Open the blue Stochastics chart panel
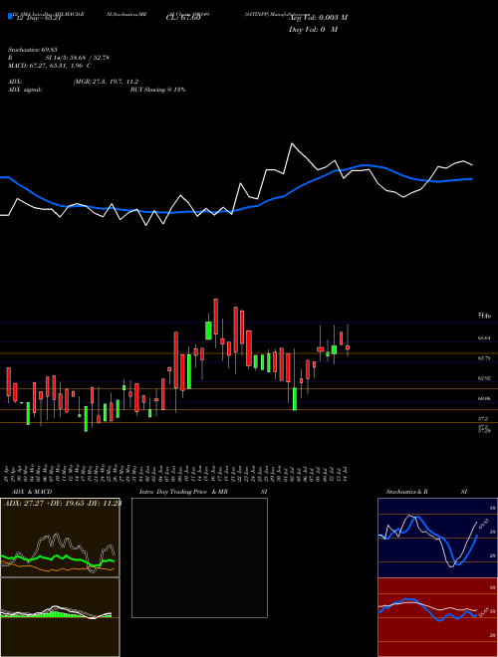This screenshot has height=657, width=498. (437, 538)
